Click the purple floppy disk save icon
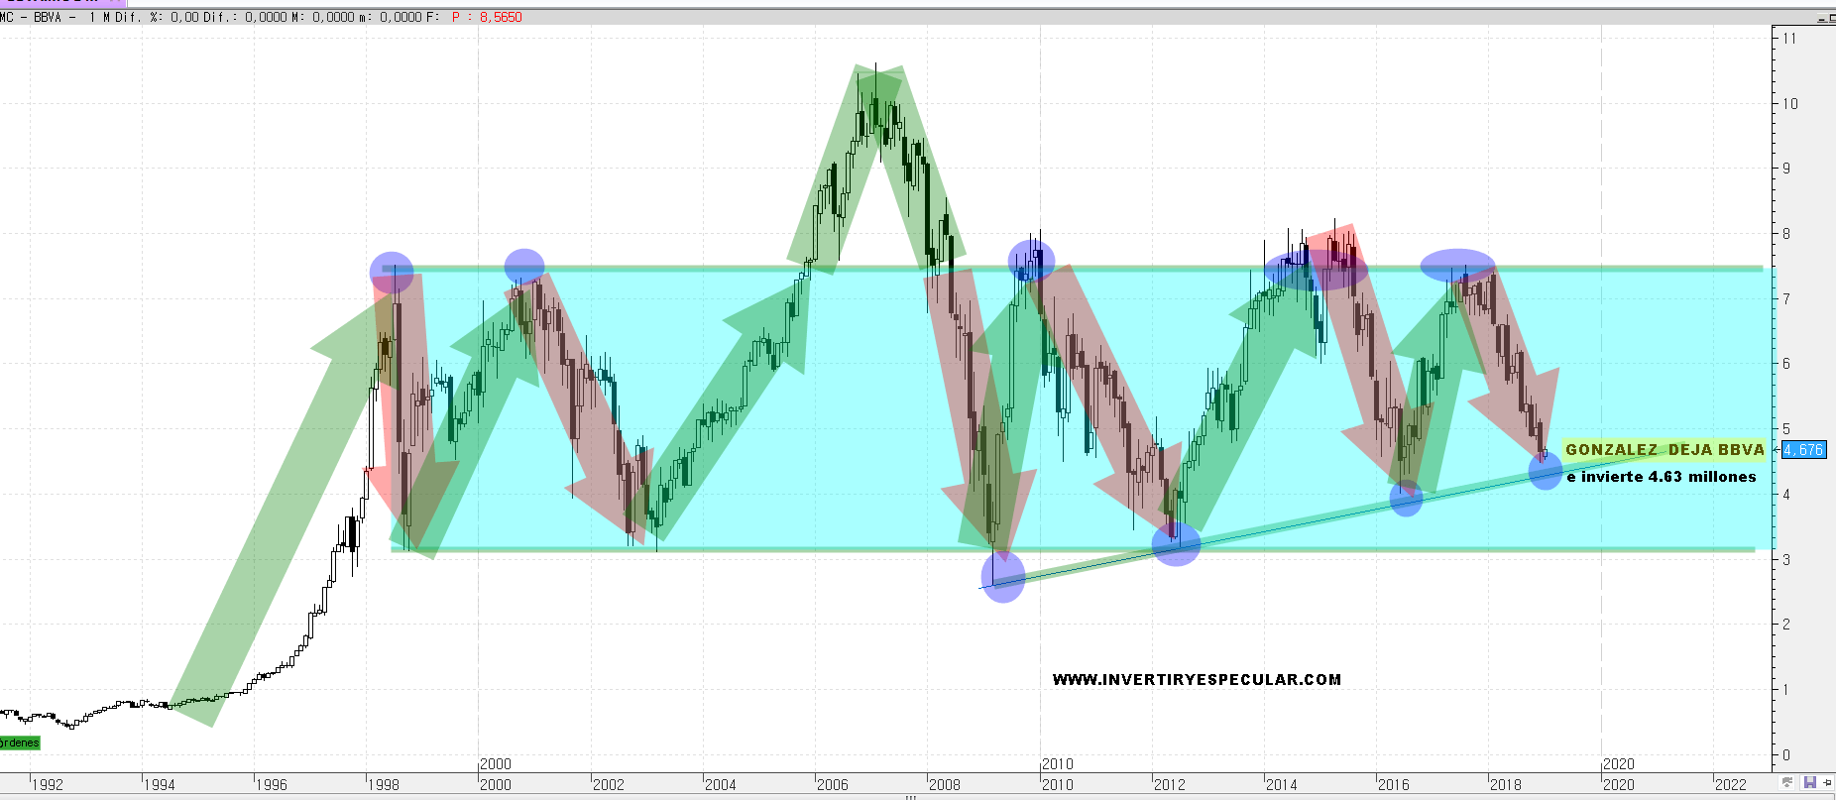1836x800 pixels. point(1810,783)
